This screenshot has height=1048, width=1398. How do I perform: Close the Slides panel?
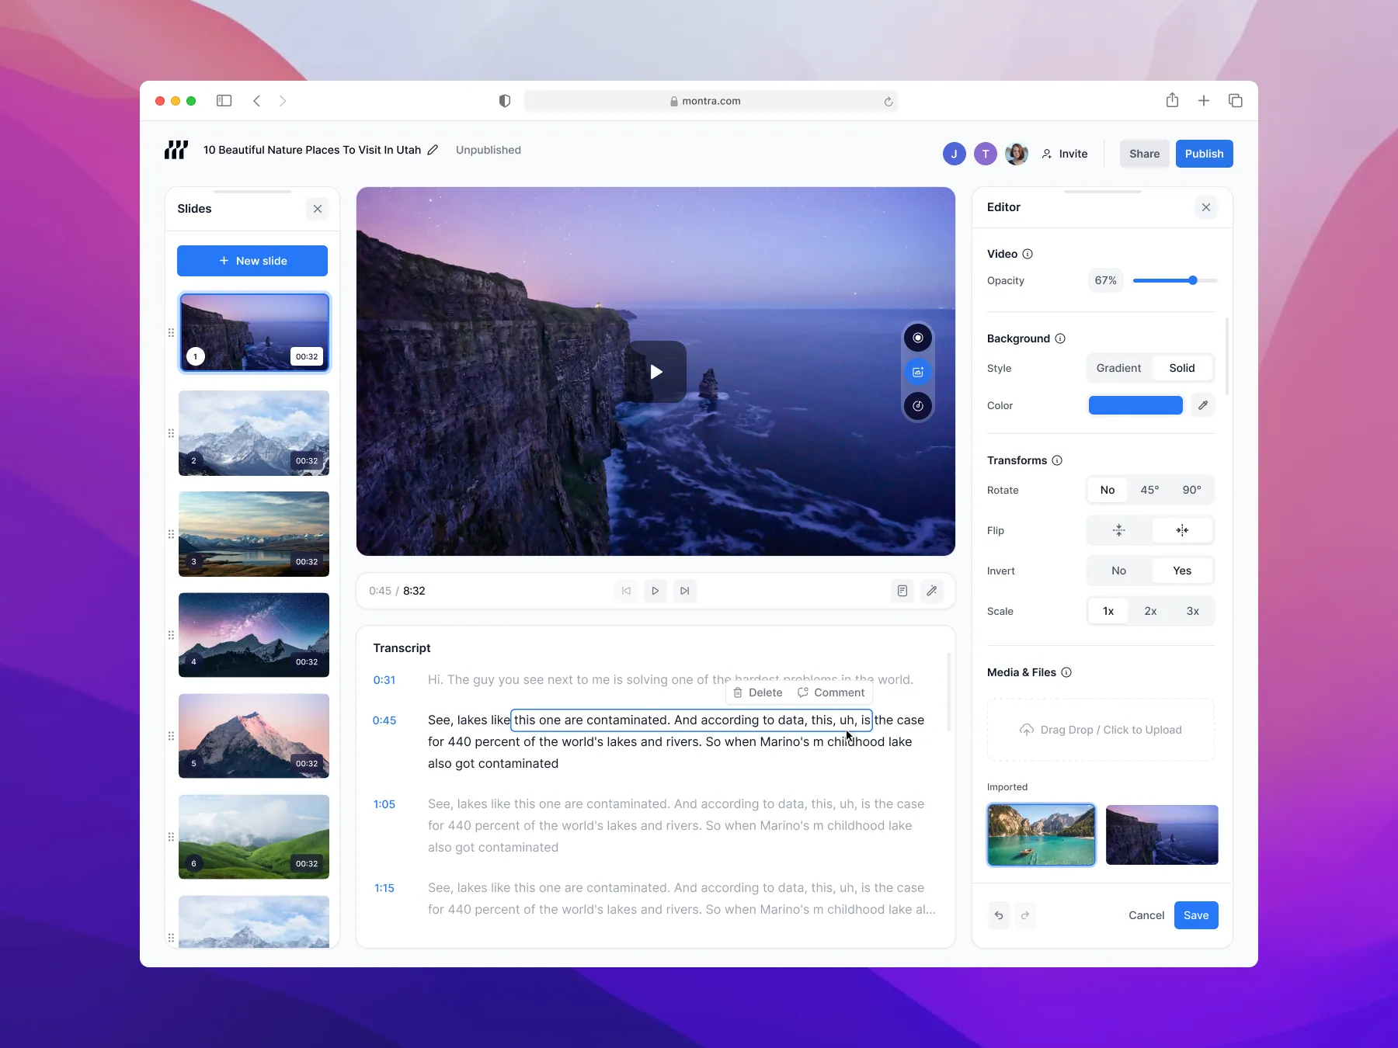point(318,209)
